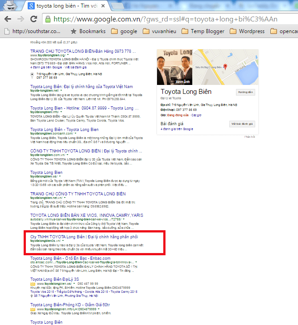Click the incognito spy icon

(x=10, y=6)
